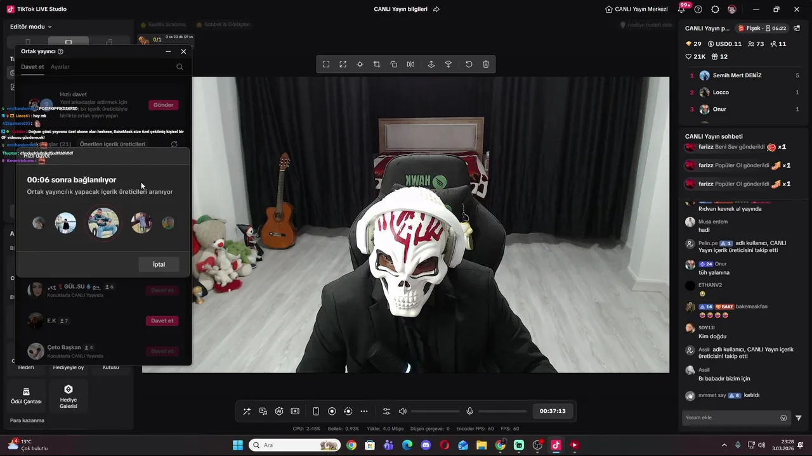Click the emoji icon in comment field
The image size is (812, 456).
(x=783, y=418)
